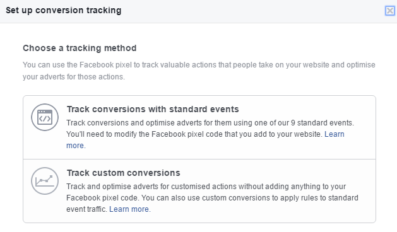Click the 'Choose a tracking method' heading
This screenshot has height=232, width=397.
80,48
